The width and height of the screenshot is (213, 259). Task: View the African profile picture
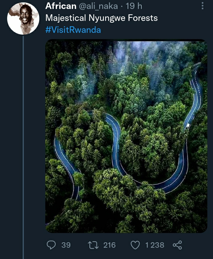click(23, 18)
